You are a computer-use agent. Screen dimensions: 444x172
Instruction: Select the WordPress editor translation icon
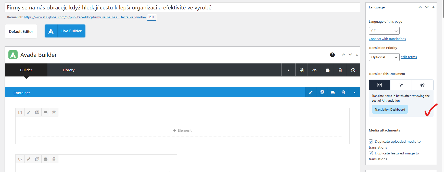pyautogui.click(x=422, y=85)
